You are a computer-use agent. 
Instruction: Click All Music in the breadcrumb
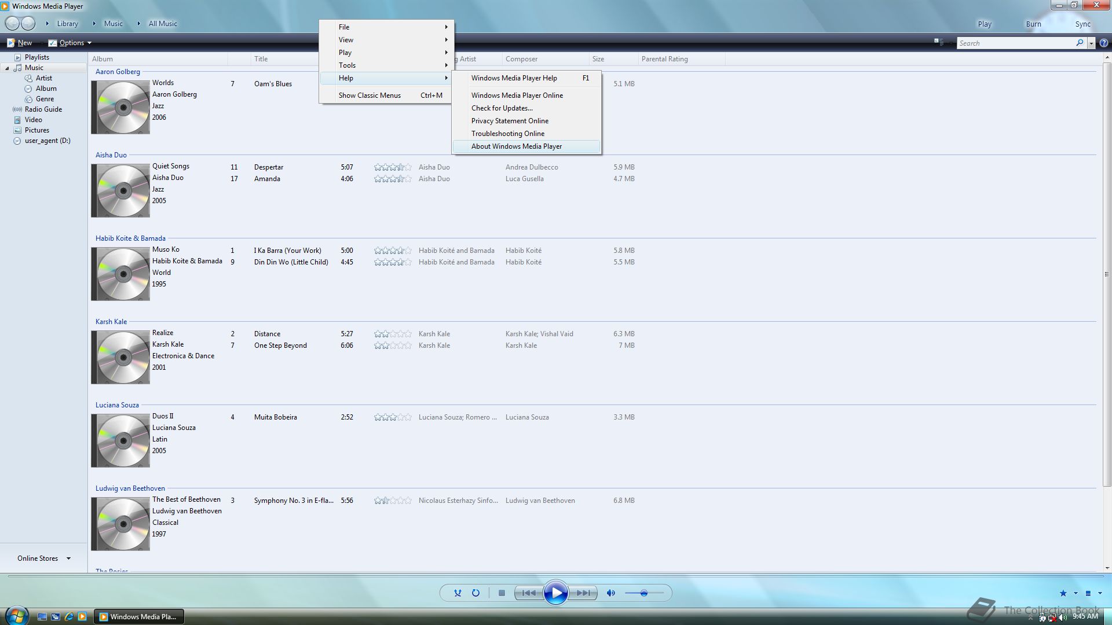pyautogui.click(x=163, y=24)
